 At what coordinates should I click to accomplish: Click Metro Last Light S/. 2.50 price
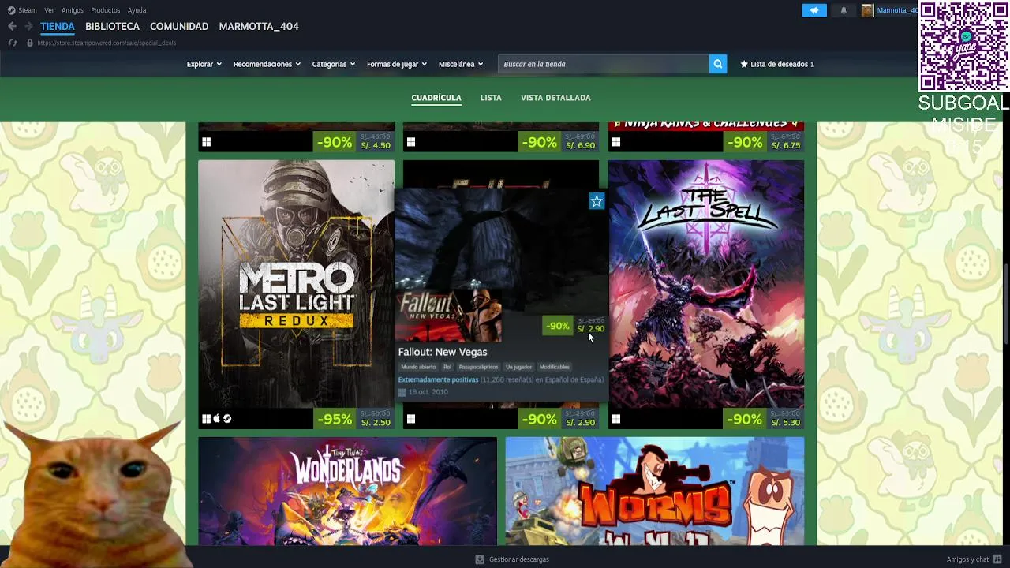pos(376,423)
